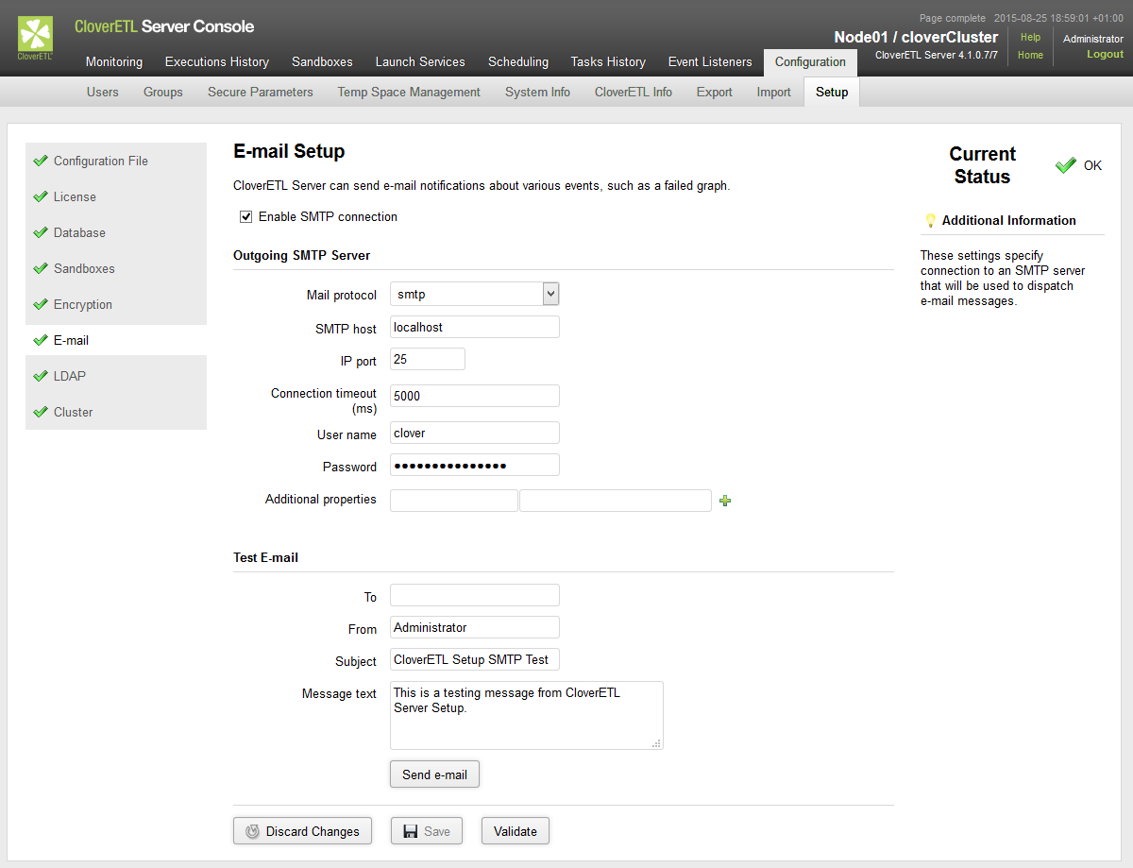Click the Subject field
The width and height of the screenshot is (1133, 868).
[475, 659]
